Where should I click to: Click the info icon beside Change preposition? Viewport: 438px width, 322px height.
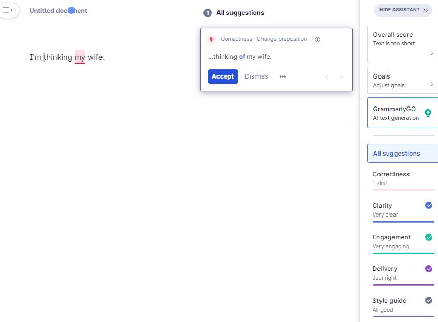(318, 39)
